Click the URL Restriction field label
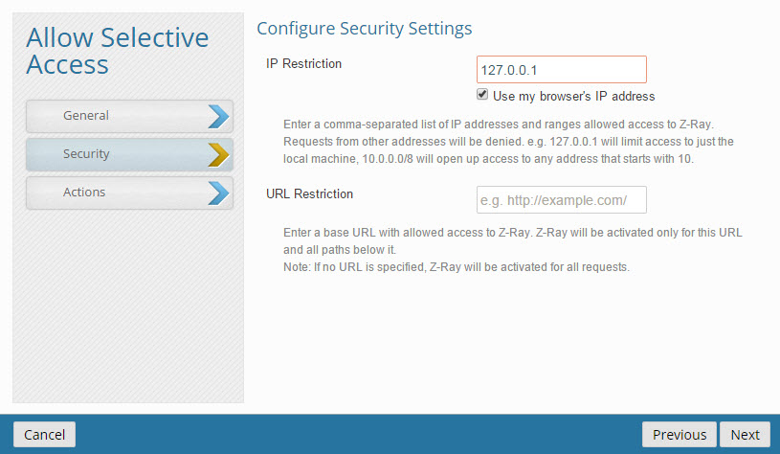 (309, 193)
